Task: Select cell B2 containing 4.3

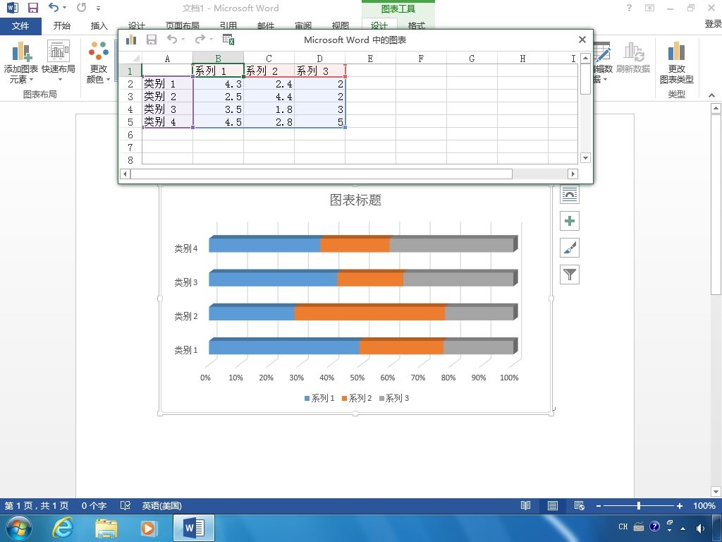Action: (219, 84)
